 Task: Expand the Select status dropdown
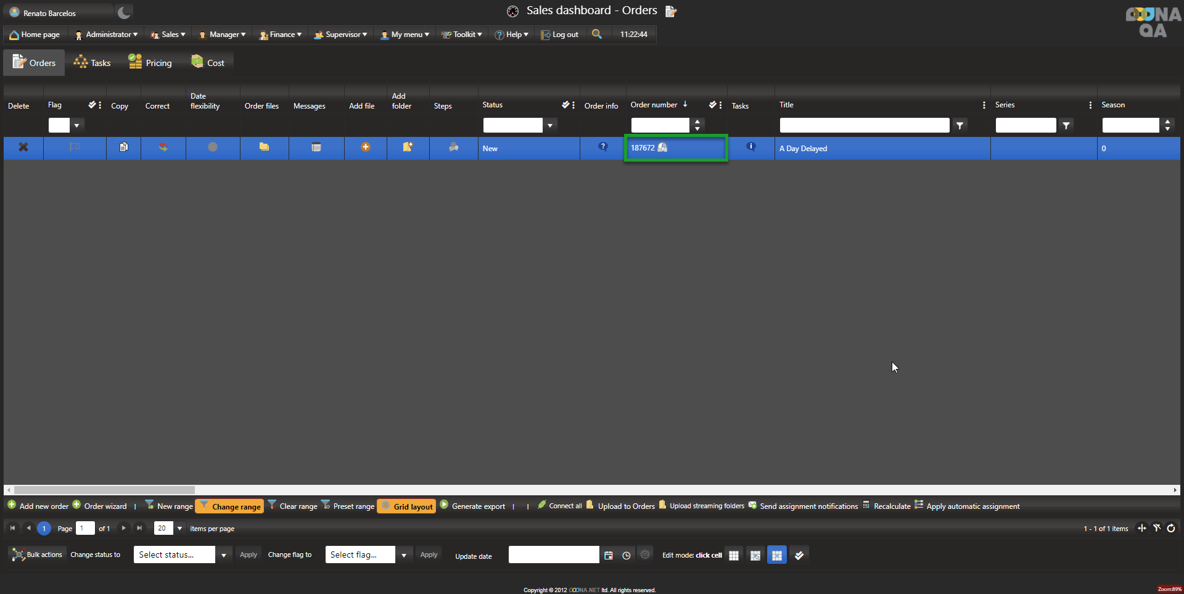[x=223, y=555]
